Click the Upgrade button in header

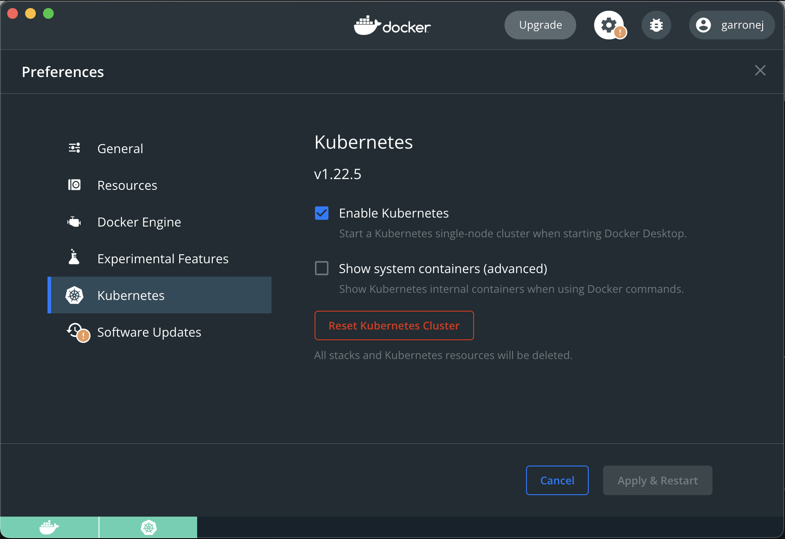(540, 25)
